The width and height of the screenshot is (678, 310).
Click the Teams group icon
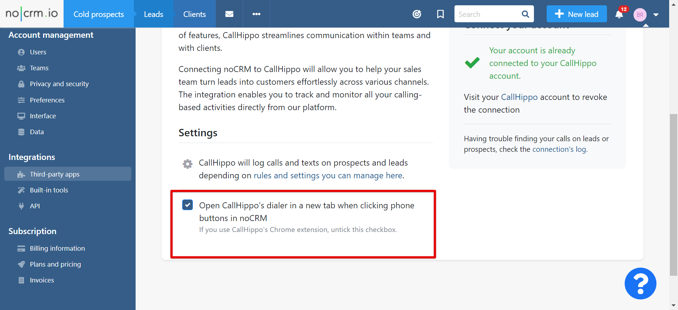click(x=21, y=68)
